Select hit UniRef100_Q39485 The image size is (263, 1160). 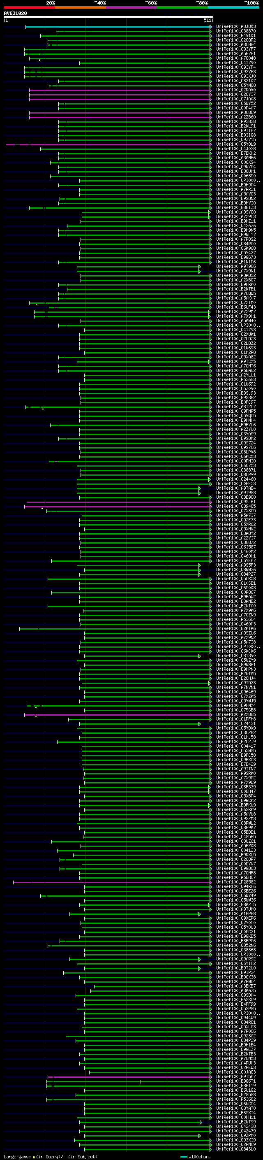click(x=236, y=506)
